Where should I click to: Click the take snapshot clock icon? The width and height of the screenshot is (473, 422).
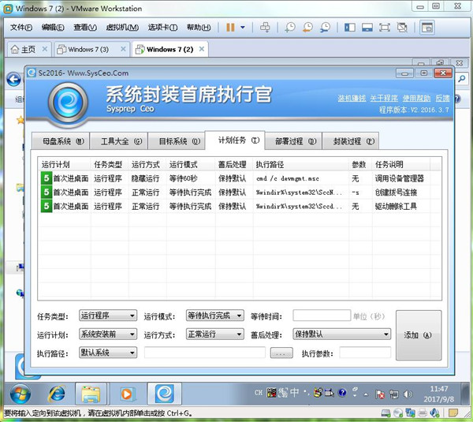click(290, 28)
